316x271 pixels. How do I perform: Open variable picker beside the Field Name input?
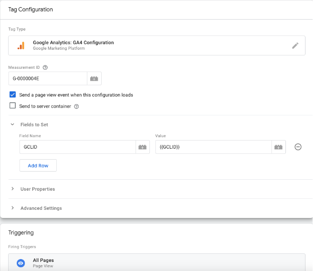click(142, 147)
